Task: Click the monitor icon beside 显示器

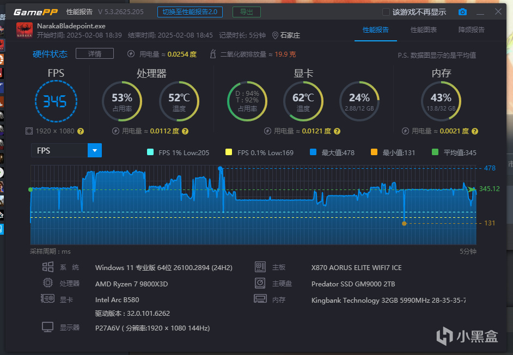Action: pos(47,327)
